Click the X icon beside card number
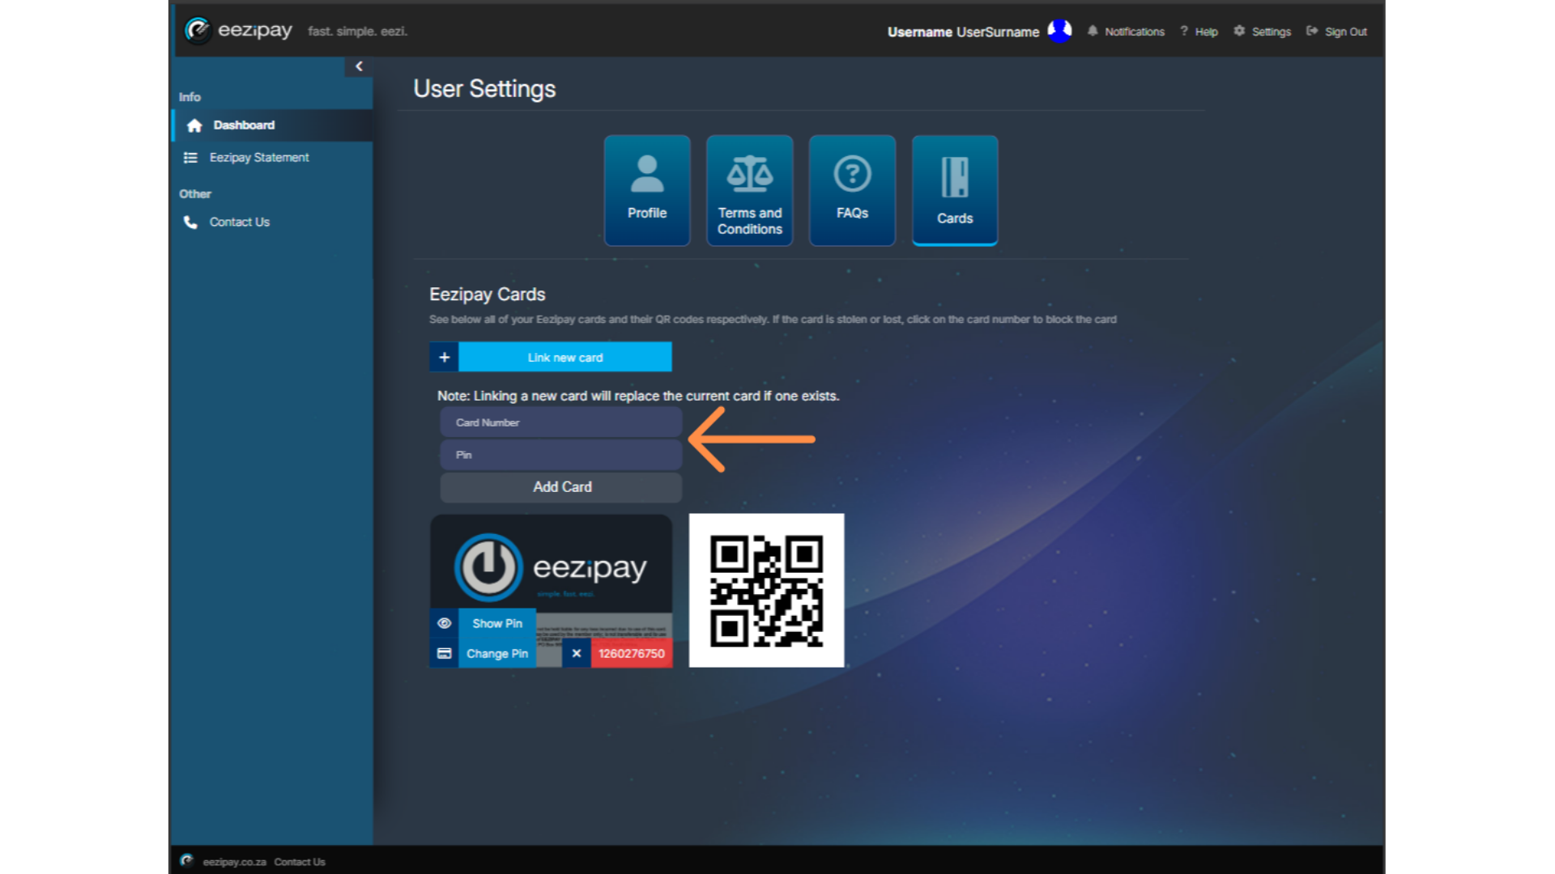Image resolution: width=1555 pixels, height=874 pixels. (577, 653)
